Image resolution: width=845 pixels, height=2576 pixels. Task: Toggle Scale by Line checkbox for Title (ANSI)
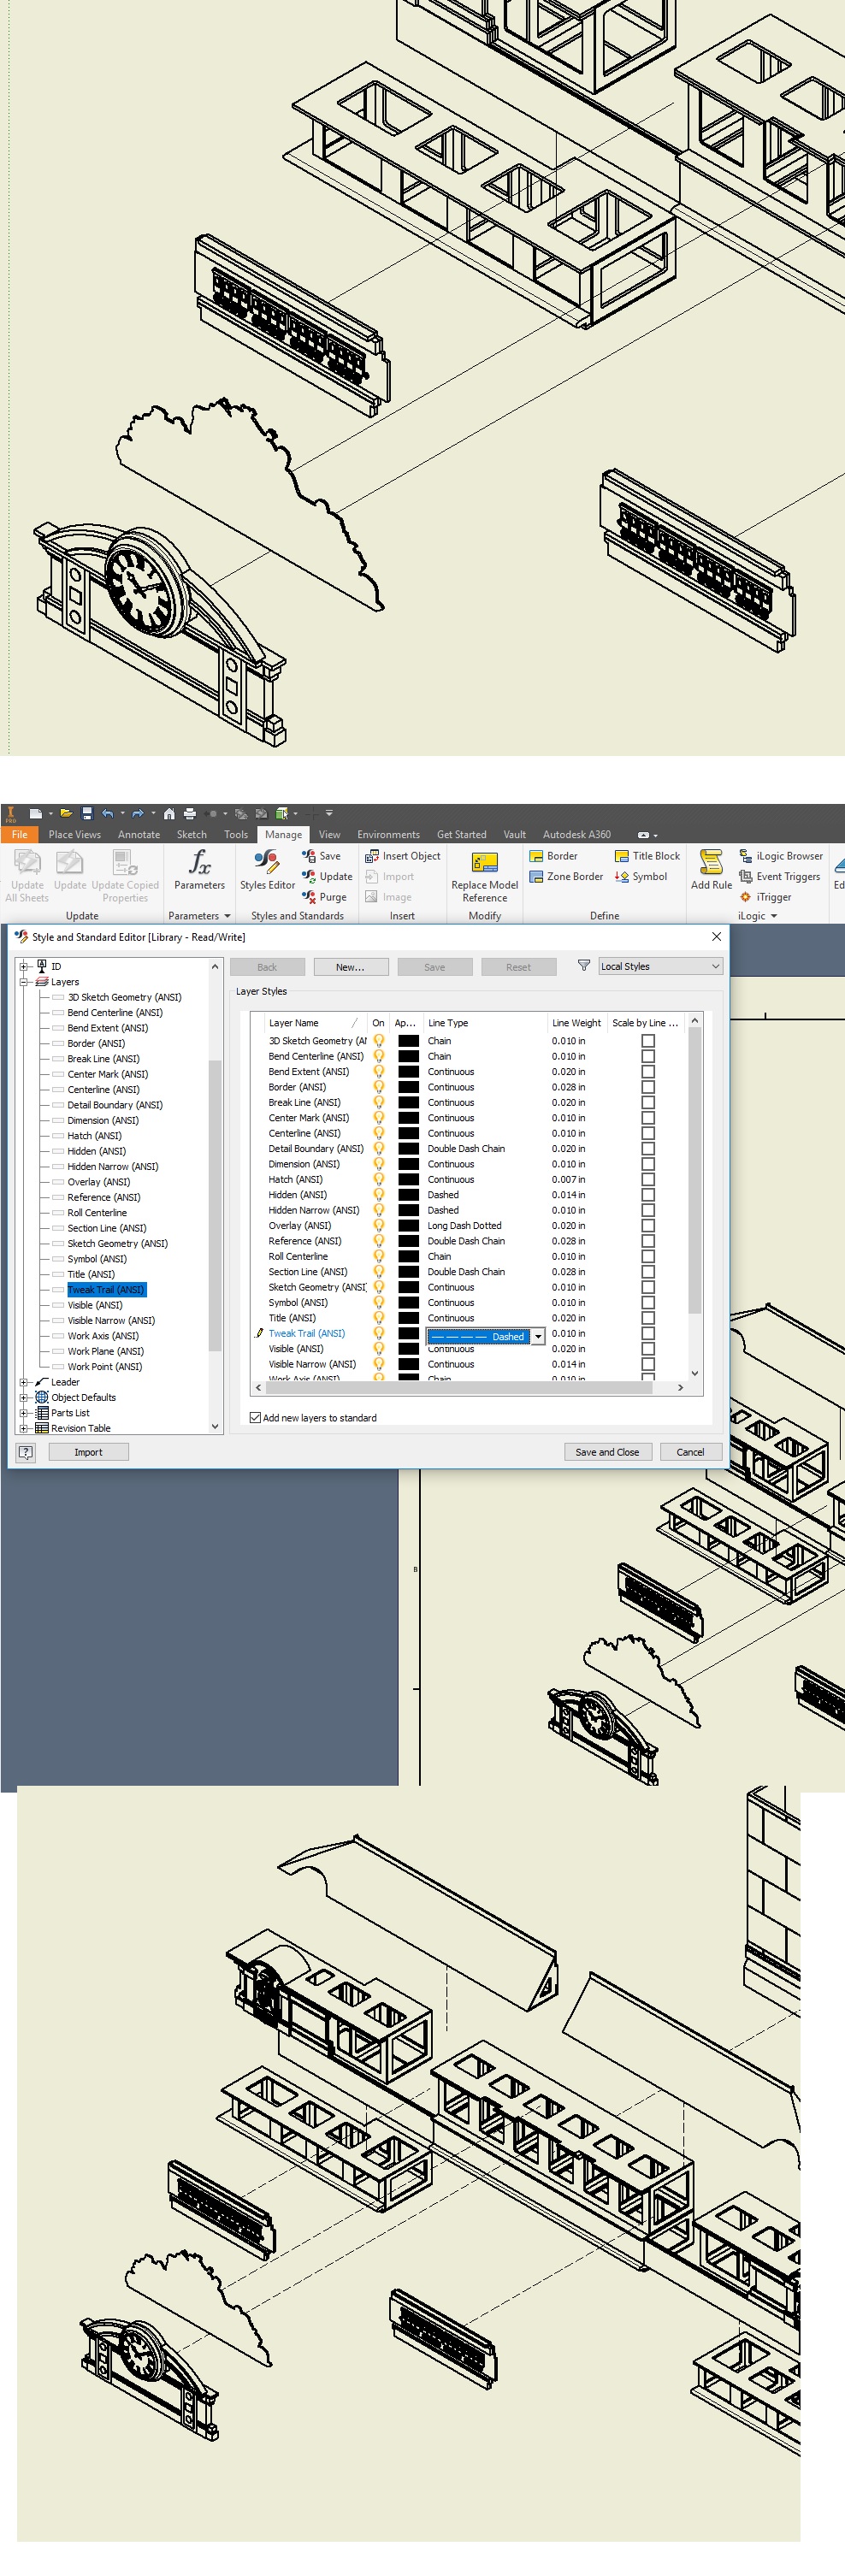[648, 1318]
